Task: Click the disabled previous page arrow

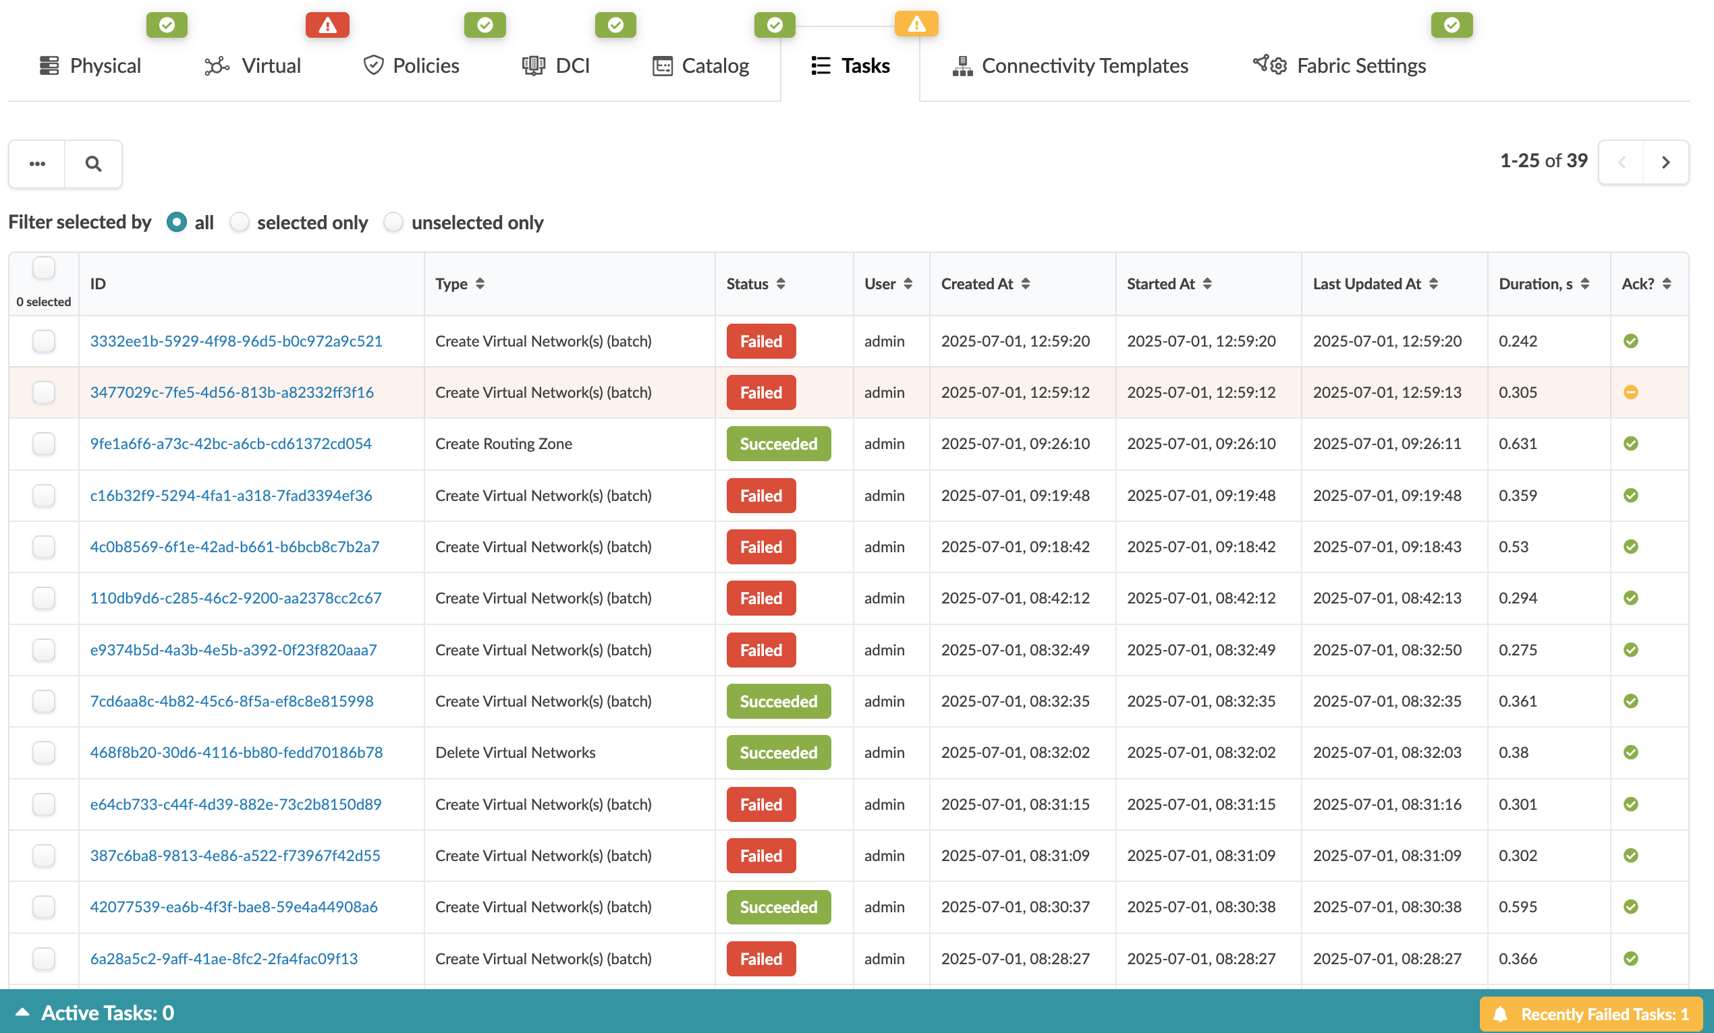Action: (x=1622, y=162)
